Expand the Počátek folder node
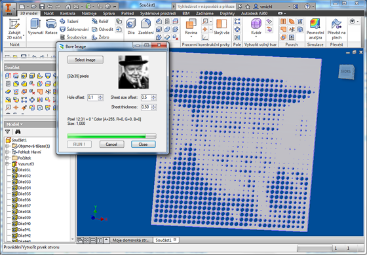Viewport: 367px width, 255px height. 7,158
